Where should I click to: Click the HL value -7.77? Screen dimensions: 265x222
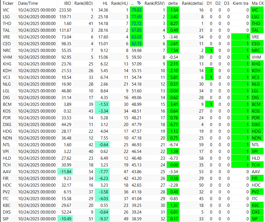(102, 172)
